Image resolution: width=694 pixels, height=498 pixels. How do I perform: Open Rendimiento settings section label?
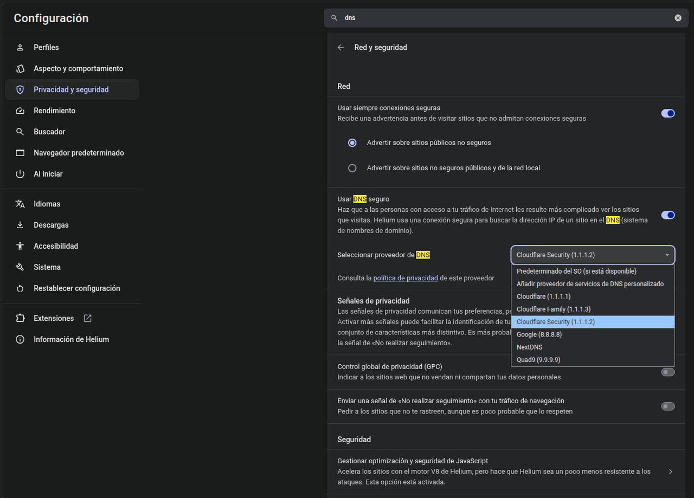[55, 111]
